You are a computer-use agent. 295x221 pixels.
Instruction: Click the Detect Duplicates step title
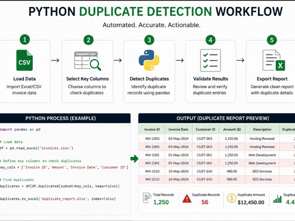[x=149, y=79]
